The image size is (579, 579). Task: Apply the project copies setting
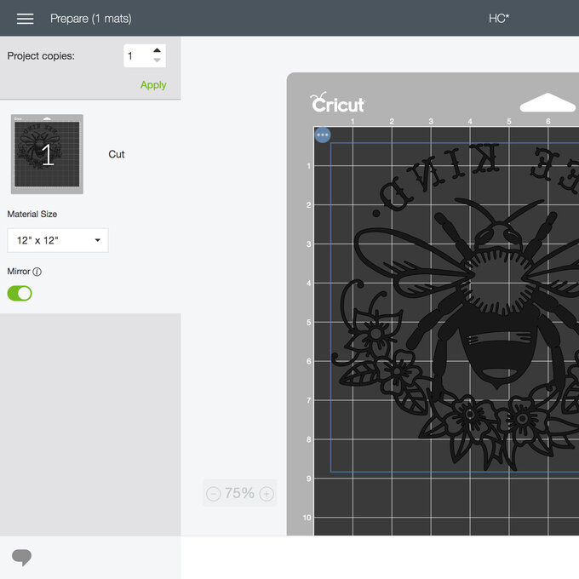point(153,85)
